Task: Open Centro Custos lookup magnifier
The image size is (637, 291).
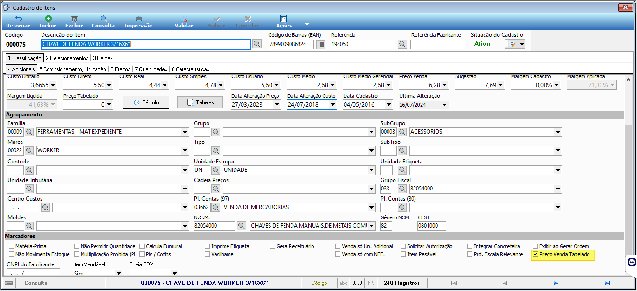Action: click(45, 207)
